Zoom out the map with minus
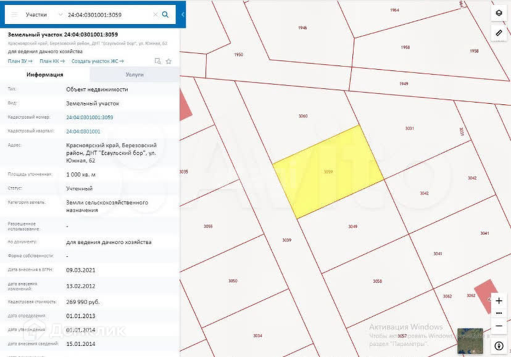Viewport: 511px width, 357px height. coord(499,325)
